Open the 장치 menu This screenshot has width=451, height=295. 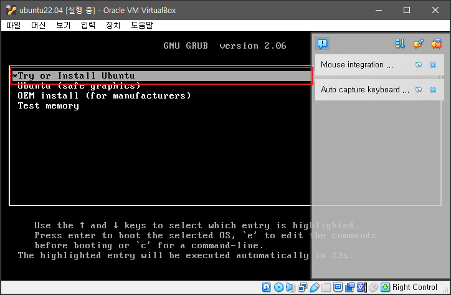coord(113,25)
